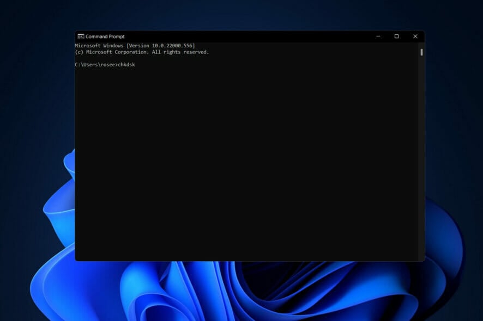Click the maximize icon on the title bar
Viewport: 483px width, 321px height.
point(396,36)
